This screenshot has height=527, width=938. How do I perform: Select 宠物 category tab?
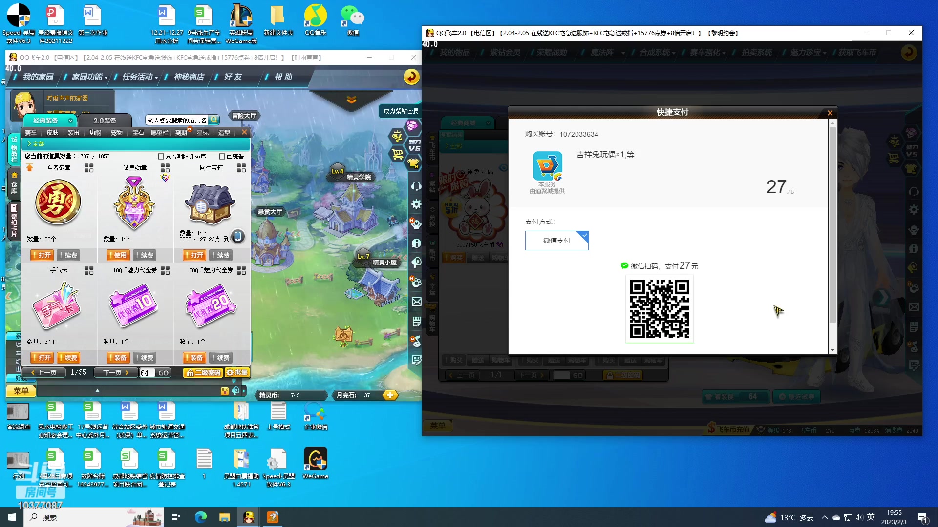(117, 133)
